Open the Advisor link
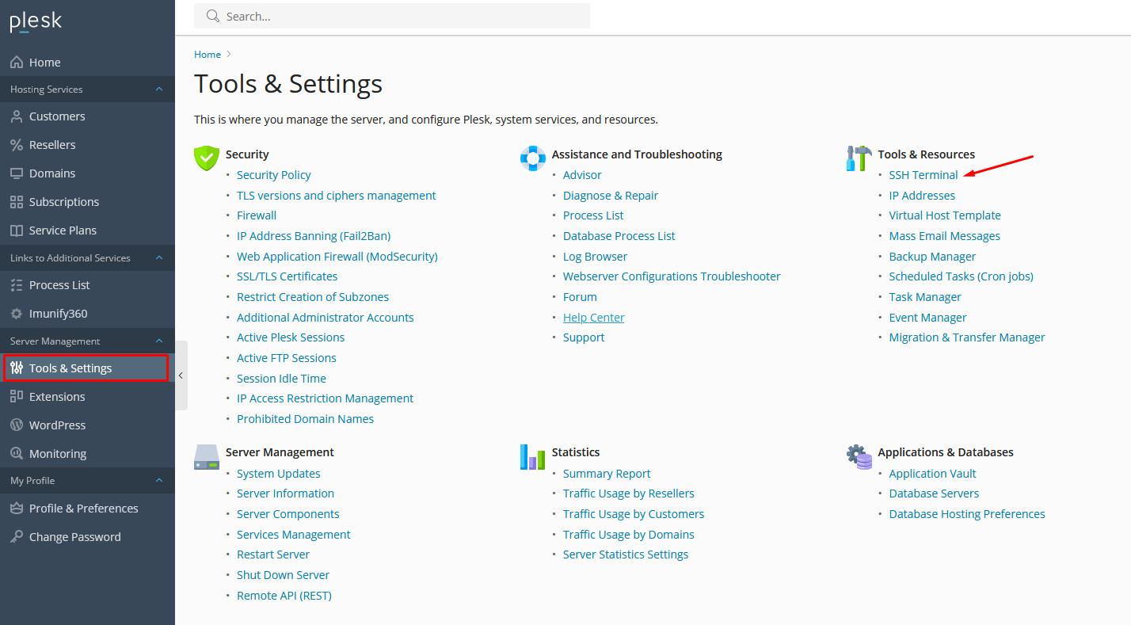 [582, 174]
